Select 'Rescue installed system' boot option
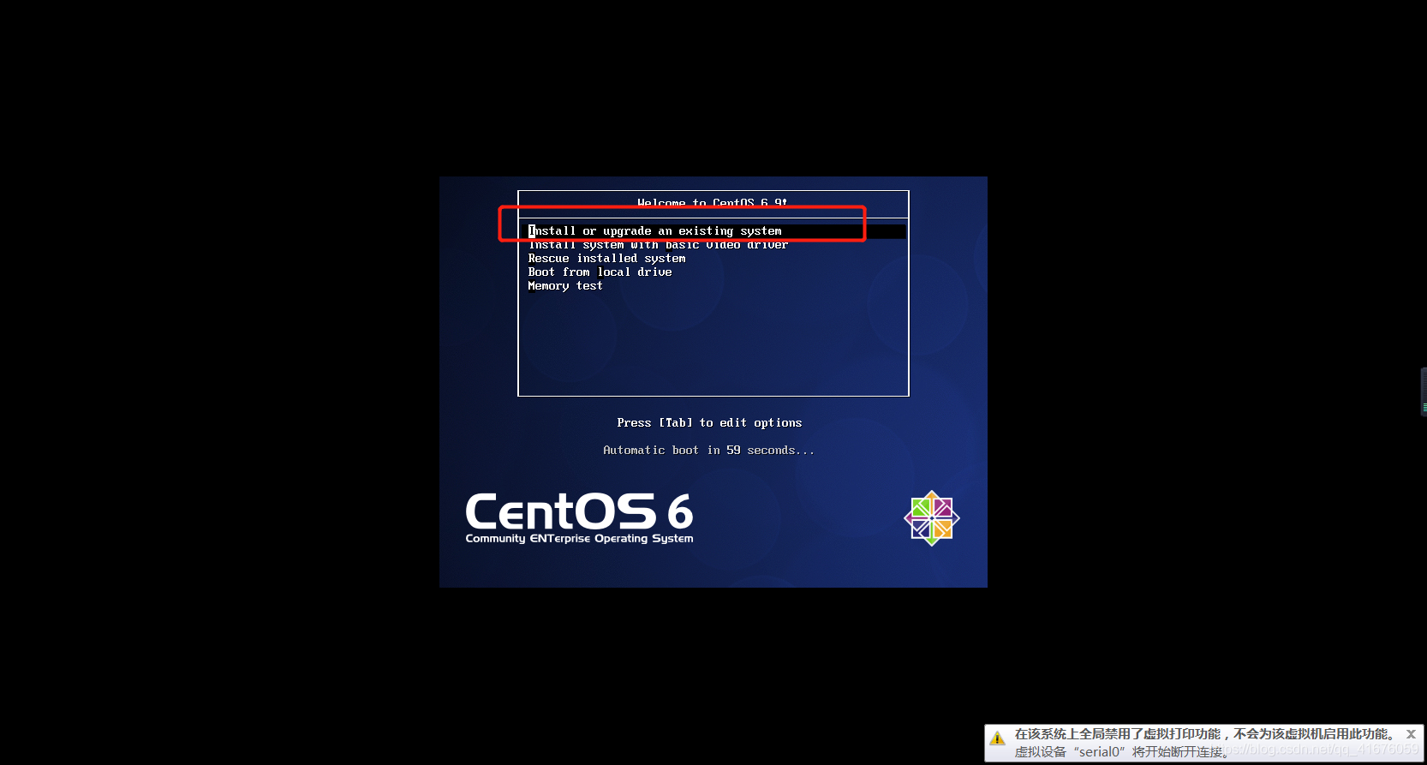The width and height of the screenshot is (1427, 765). (x=606, y=259)
